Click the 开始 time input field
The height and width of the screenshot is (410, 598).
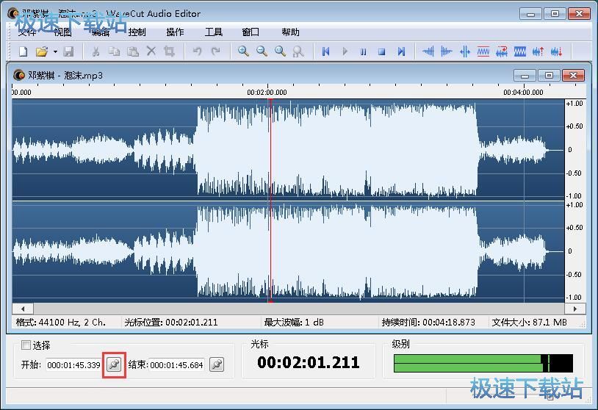coord(73,365)
